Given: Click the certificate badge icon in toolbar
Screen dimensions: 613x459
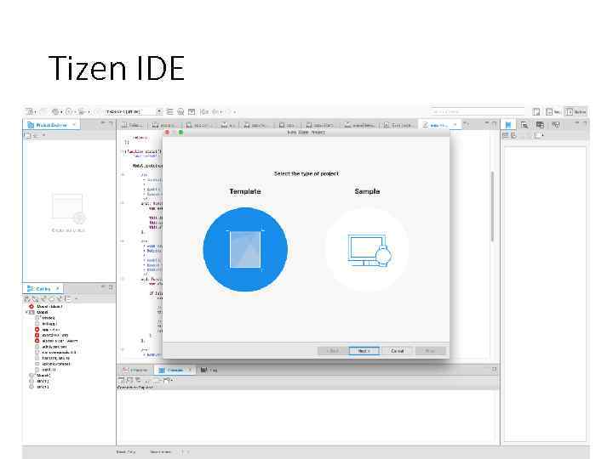Looking at the screenshot, I should click(180, 111).
